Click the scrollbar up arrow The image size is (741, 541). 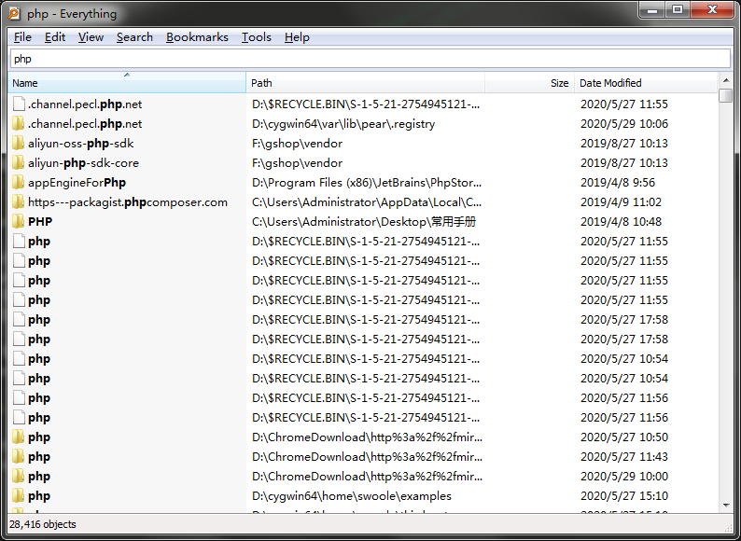point(726,80)
